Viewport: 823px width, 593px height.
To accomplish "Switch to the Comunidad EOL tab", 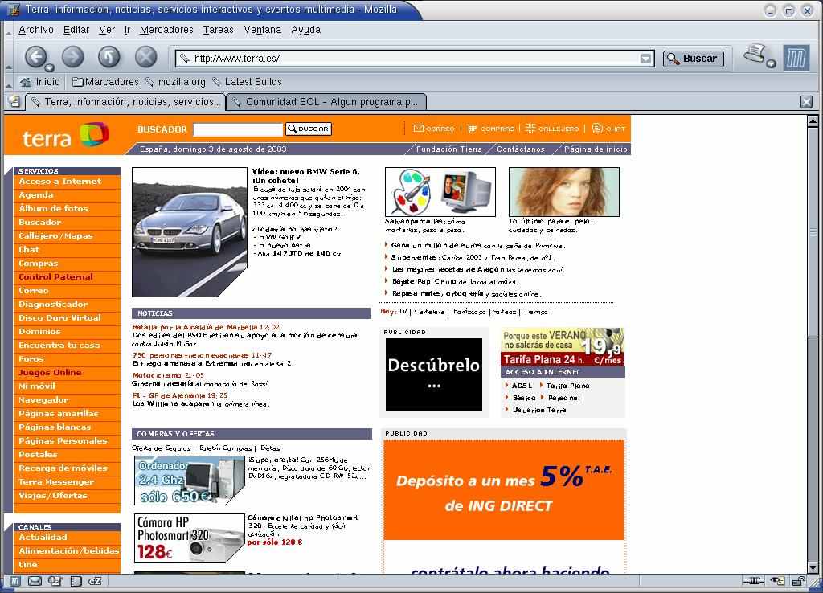I will (326, 102).
